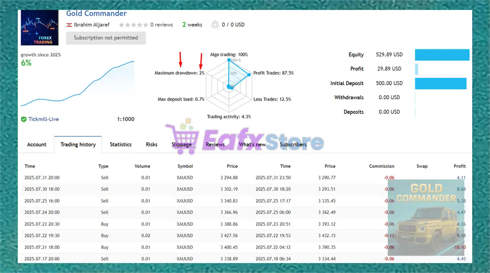
Task: Click open time 2025.07.17 20:00
Action: click(42, 259)
